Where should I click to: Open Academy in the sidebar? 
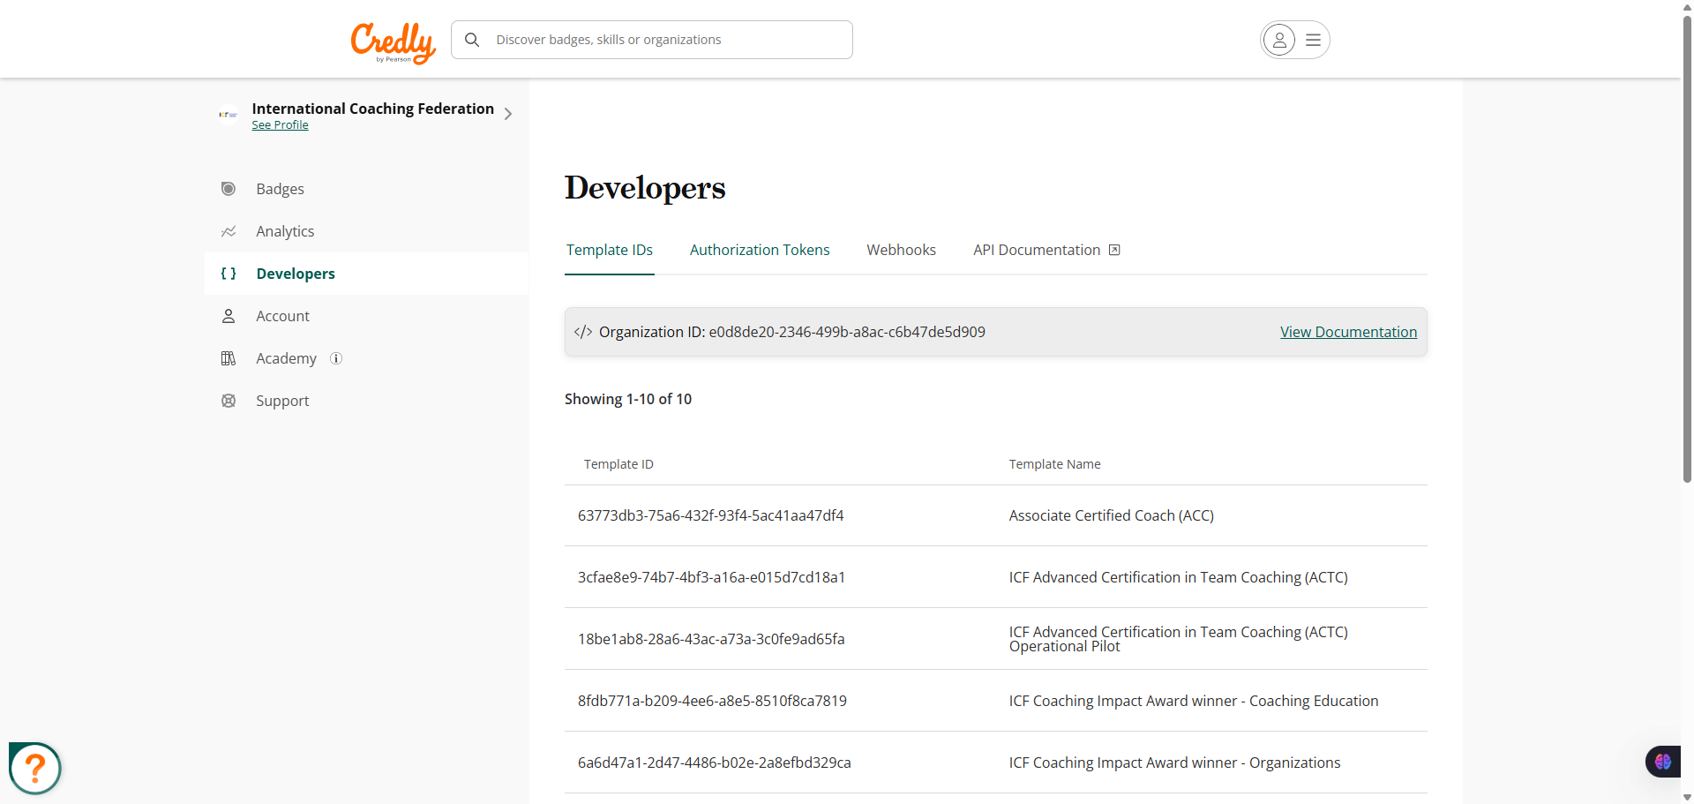[286, 358]
